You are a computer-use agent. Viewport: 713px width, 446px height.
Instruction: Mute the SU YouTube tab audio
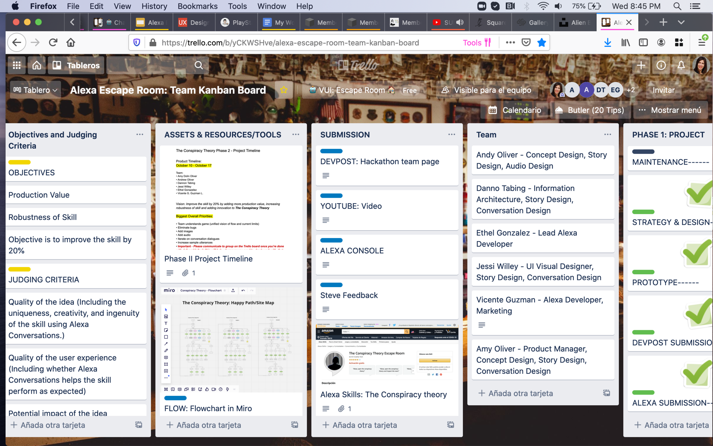pyautogui.click(x=460, y=23)
